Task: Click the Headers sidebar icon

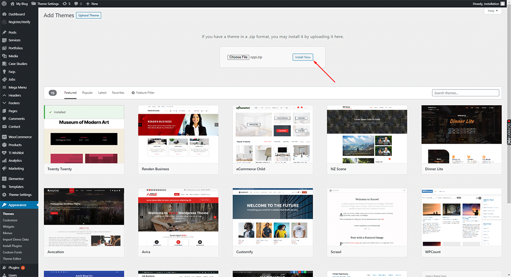Action: (x=4, y=95)
